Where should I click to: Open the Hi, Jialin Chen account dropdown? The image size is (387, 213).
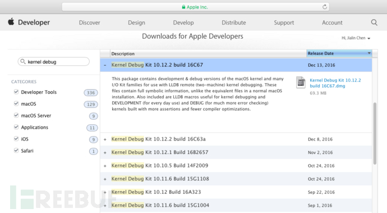tap(356, 38)
